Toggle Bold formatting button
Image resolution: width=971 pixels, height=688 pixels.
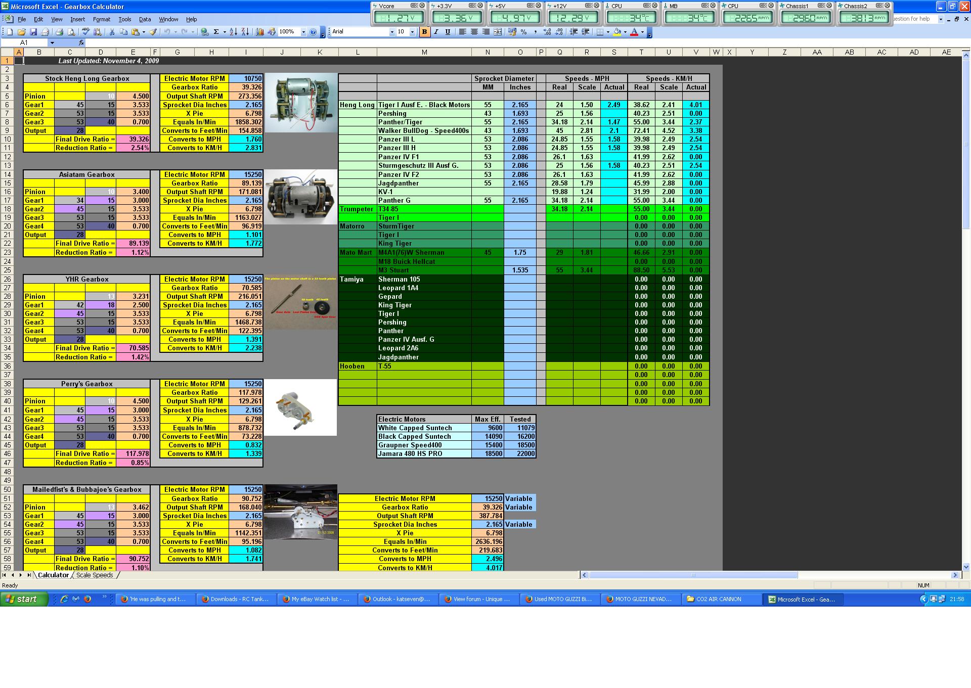424,32
